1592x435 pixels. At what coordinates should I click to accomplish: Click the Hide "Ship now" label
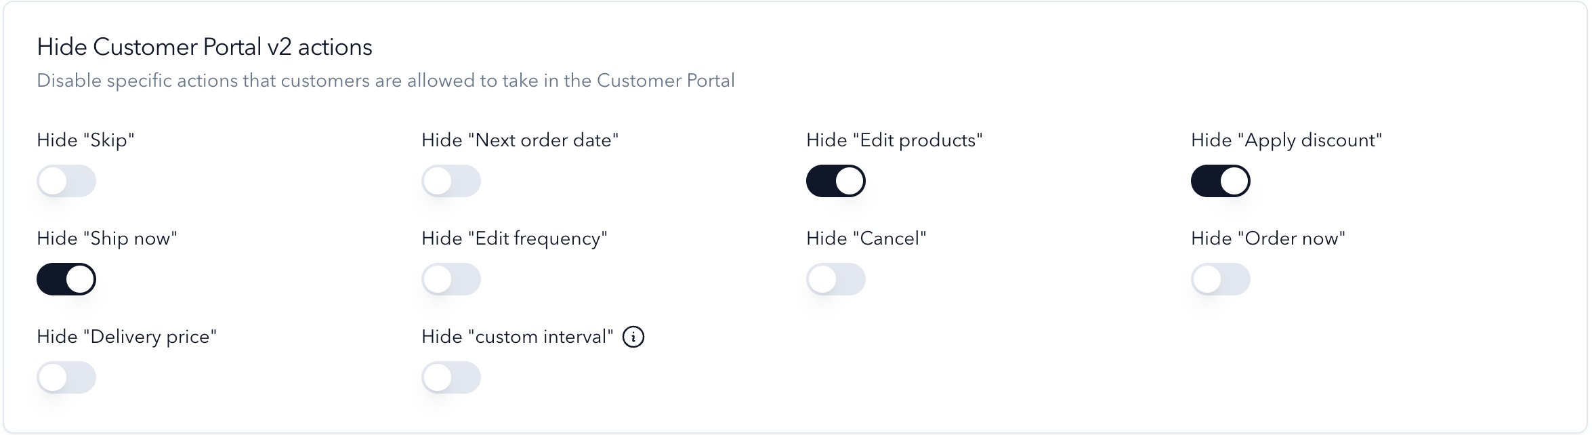107,239
